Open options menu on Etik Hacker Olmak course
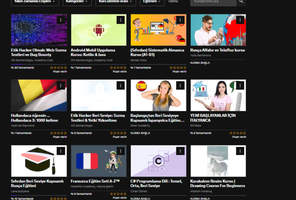 61,20
